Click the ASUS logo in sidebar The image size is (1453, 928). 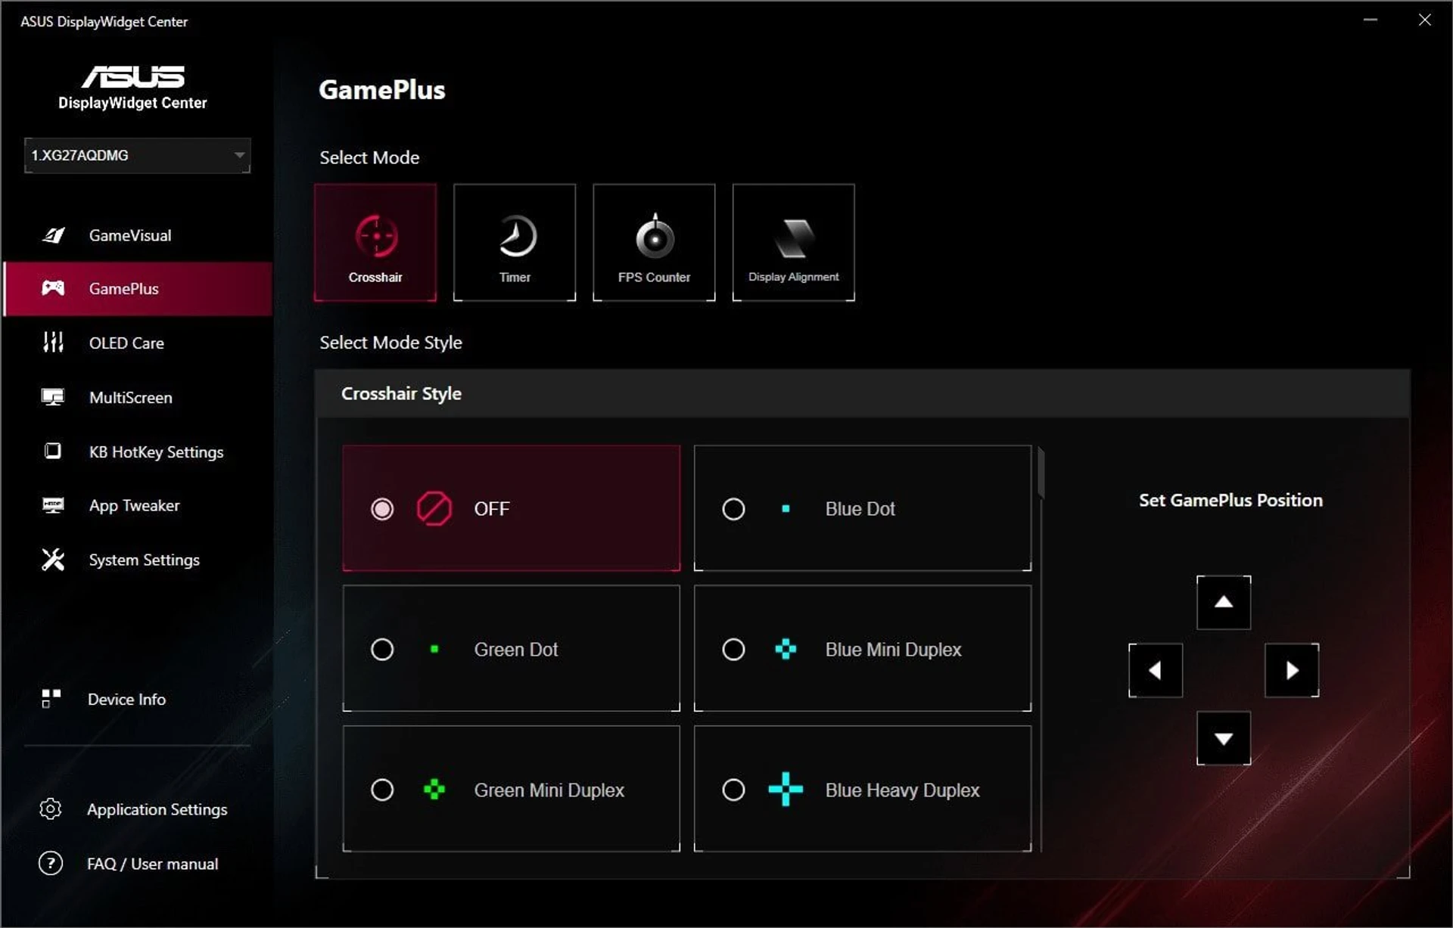point(133,76)
